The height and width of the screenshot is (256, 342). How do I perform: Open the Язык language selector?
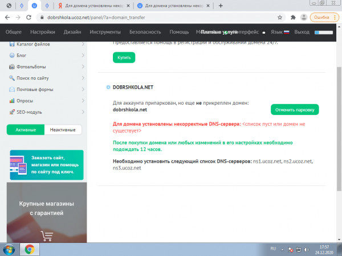coord(280,32)
